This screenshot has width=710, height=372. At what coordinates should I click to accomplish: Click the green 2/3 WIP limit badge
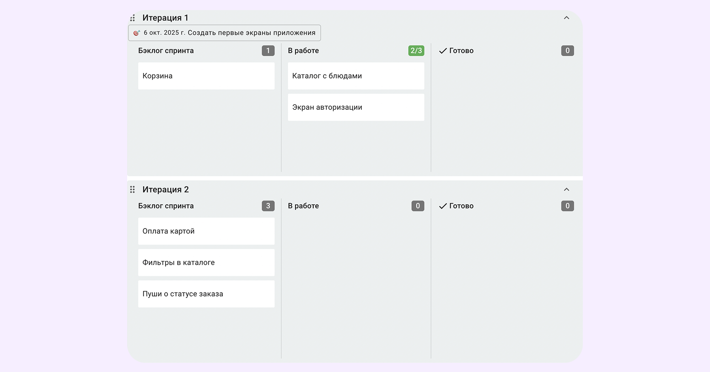coord(416,51)
